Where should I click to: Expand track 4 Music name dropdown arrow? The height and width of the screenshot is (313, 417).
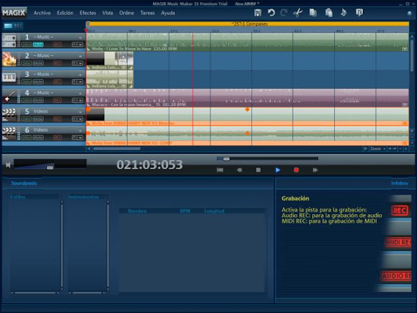coord(80,94)
